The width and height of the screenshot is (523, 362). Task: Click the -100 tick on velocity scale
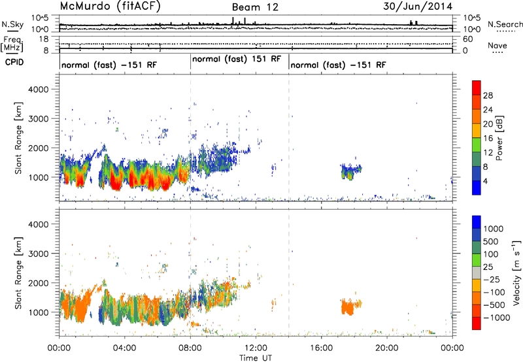[494, 292]
